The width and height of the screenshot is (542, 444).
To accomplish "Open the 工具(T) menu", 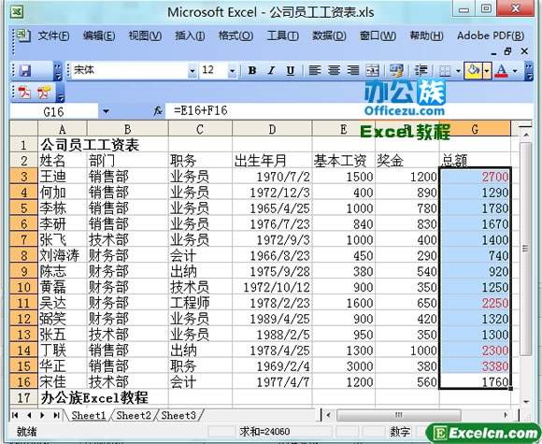I will [282, 36].
